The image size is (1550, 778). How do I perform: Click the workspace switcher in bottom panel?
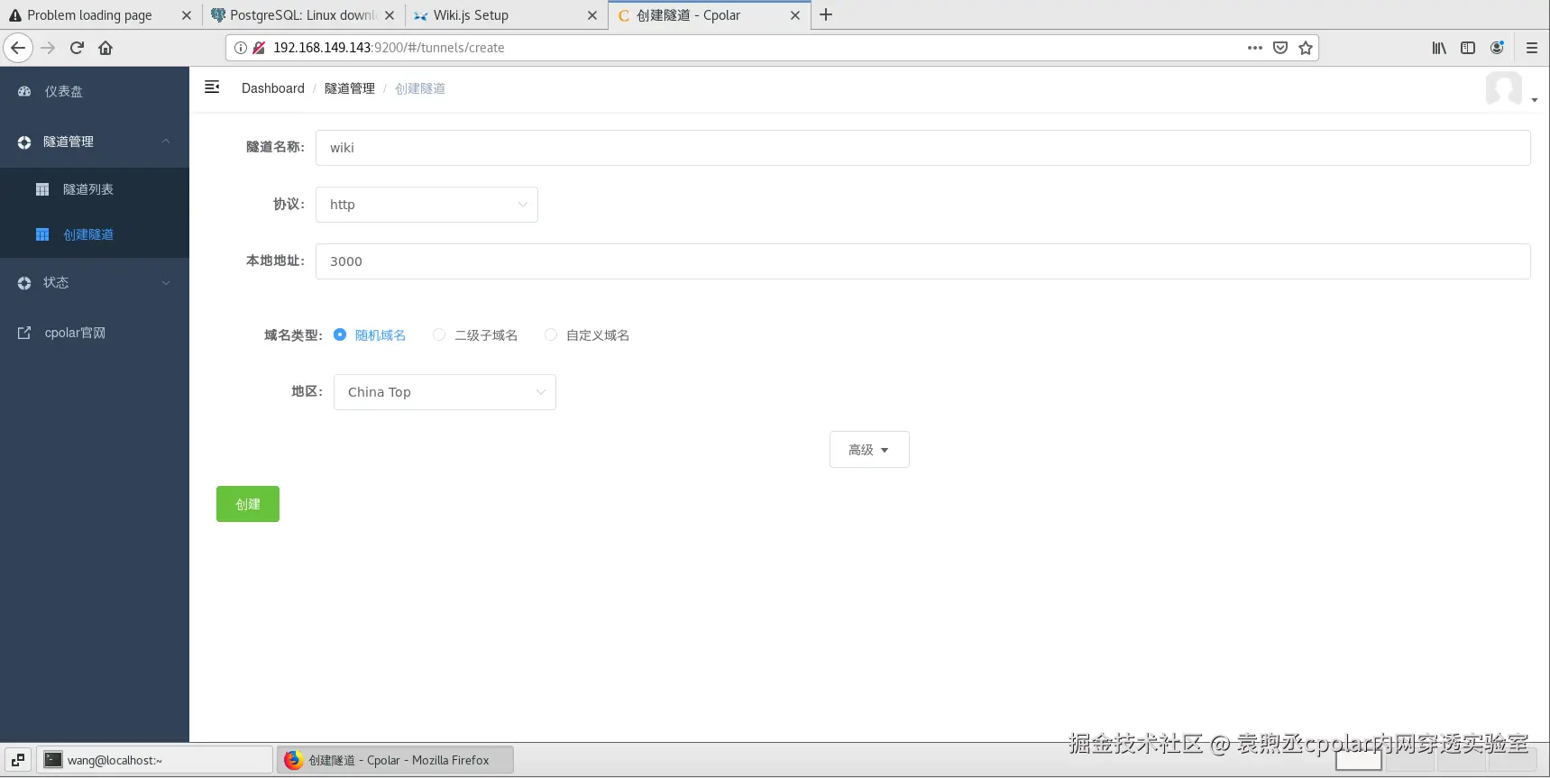pyautogui.click(x=1437, y=760)
